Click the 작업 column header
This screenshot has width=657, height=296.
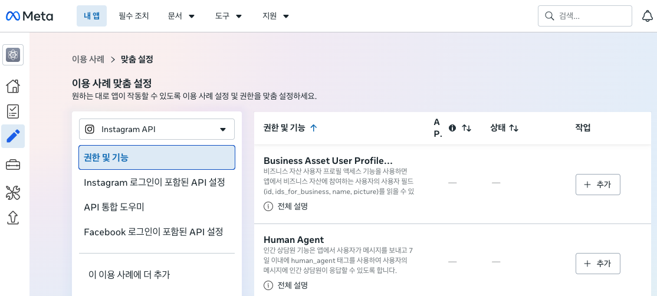click(583, 128)
